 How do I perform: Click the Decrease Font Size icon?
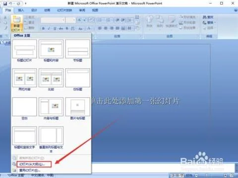tap(84, 20)
